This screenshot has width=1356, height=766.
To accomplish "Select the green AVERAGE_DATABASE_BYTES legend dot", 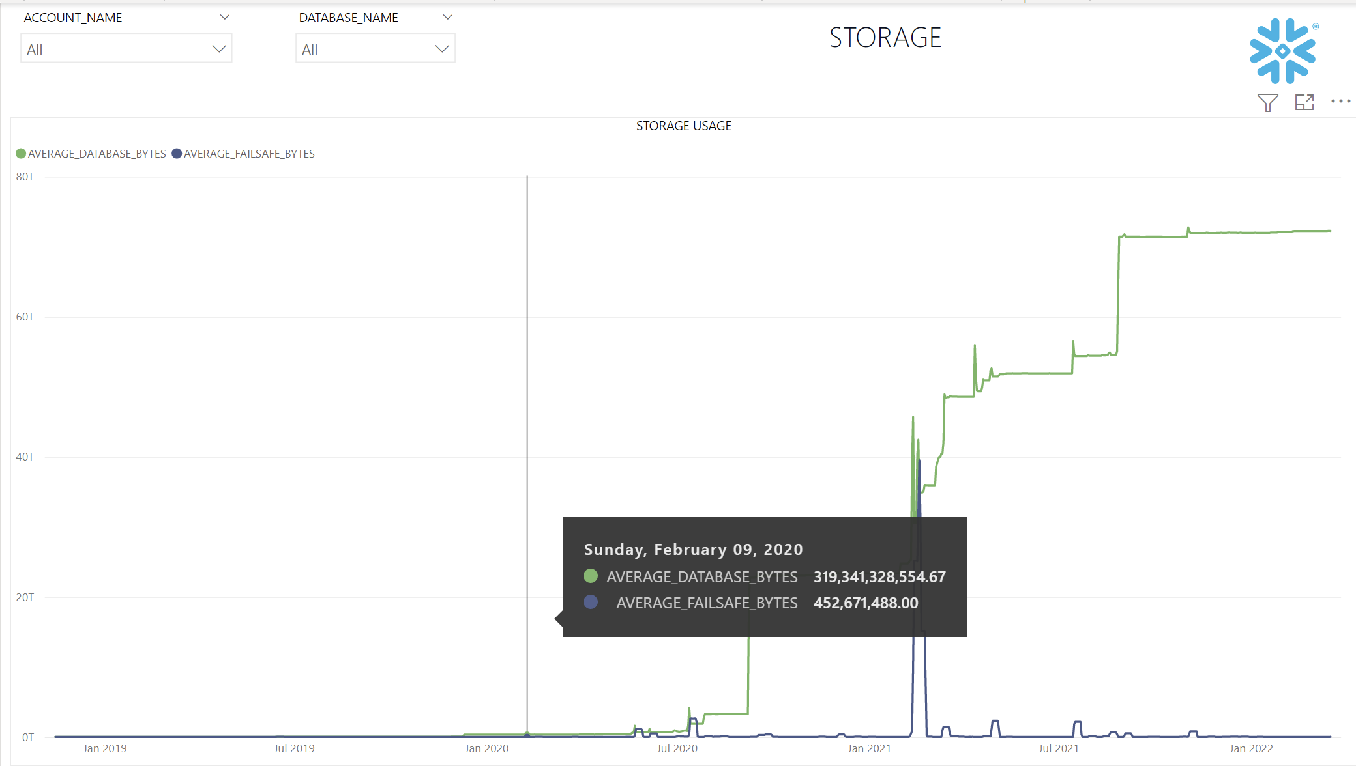I will (x=22, y=153).
